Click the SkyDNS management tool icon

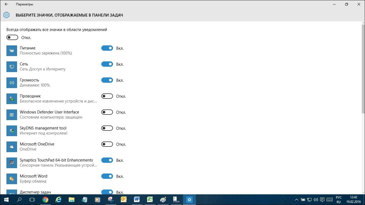(12, 131)
